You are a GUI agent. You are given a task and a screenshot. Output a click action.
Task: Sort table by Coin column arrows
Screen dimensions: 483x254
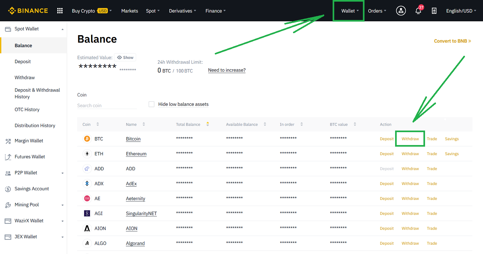tap(98, 124)
